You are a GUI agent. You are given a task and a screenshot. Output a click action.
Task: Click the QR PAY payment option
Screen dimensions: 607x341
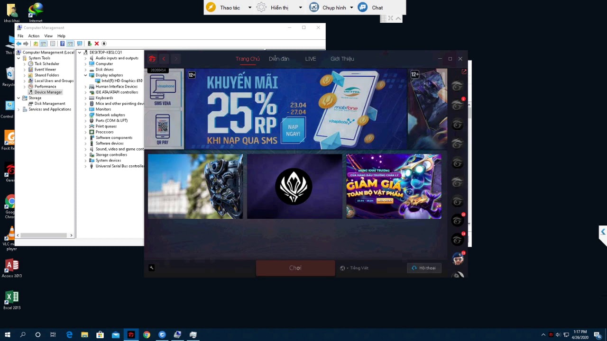[163, 129]
